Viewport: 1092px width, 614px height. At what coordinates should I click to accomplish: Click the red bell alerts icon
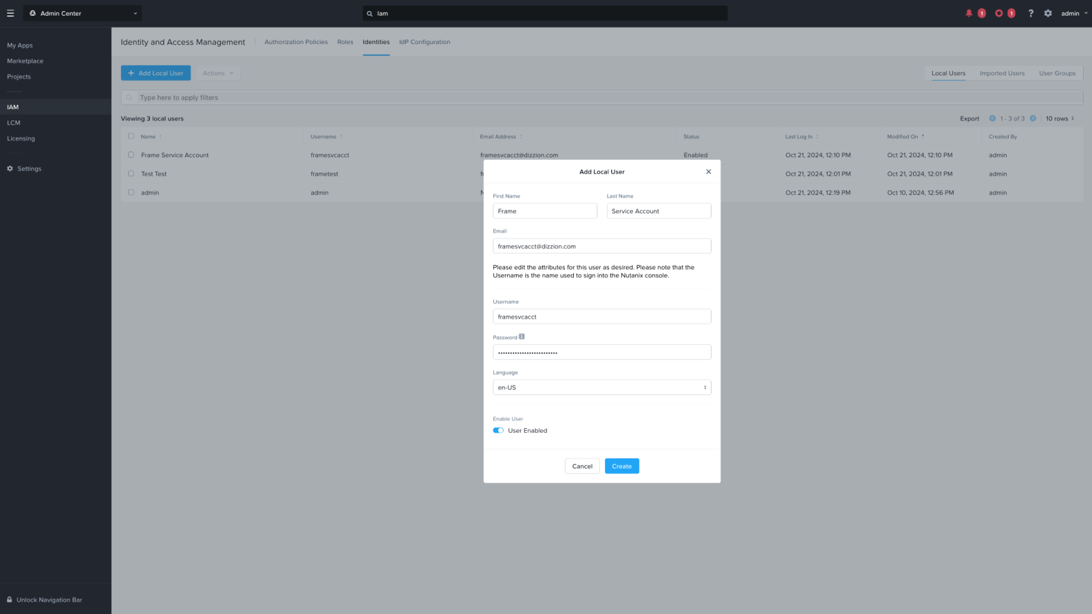(x=968, y=13)
